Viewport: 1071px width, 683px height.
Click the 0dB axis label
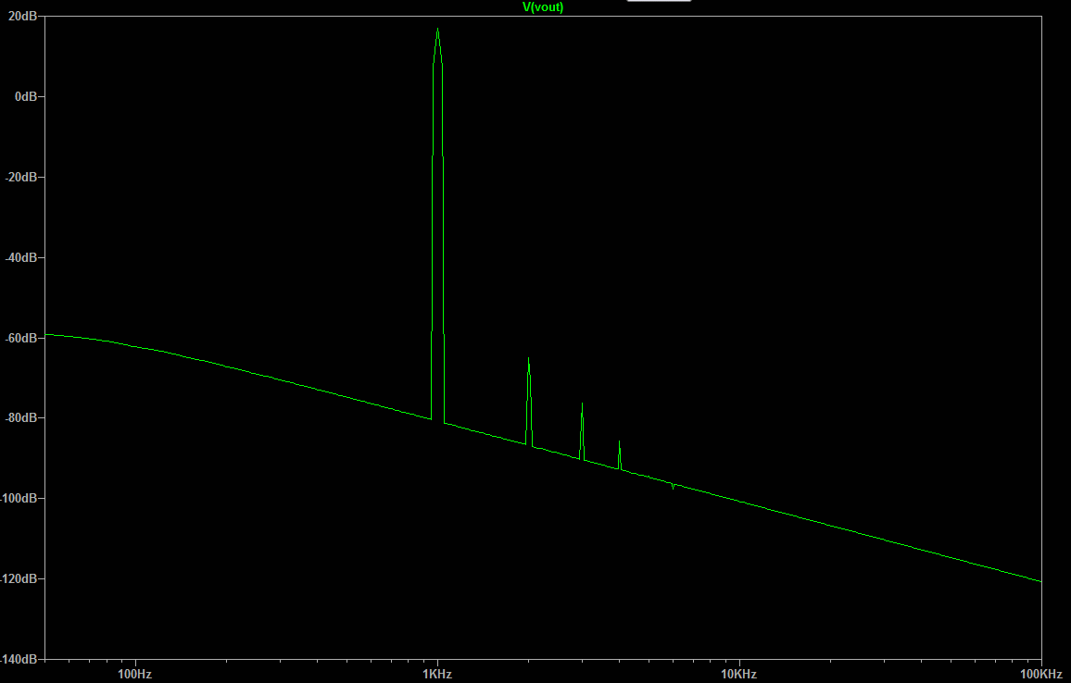tap(26, 97)
